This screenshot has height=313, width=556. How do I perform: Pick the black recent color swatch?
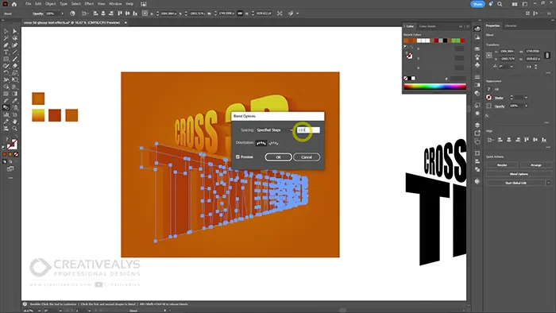445,41
